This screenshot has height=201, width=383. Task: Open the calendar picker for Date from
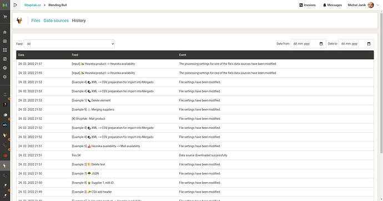[x=321, y=44]
